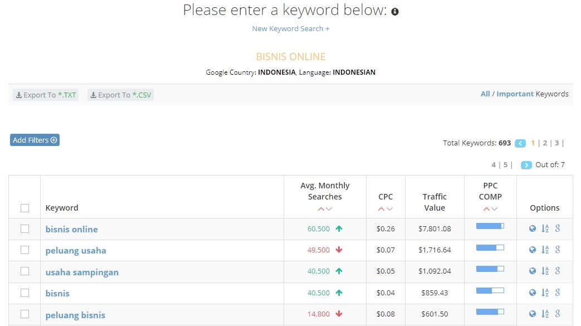The width and height of the screenshot is (581, 326).
Task: Click A-Z sort icon in peluang usaha row
Action: (x=545, y=250)
